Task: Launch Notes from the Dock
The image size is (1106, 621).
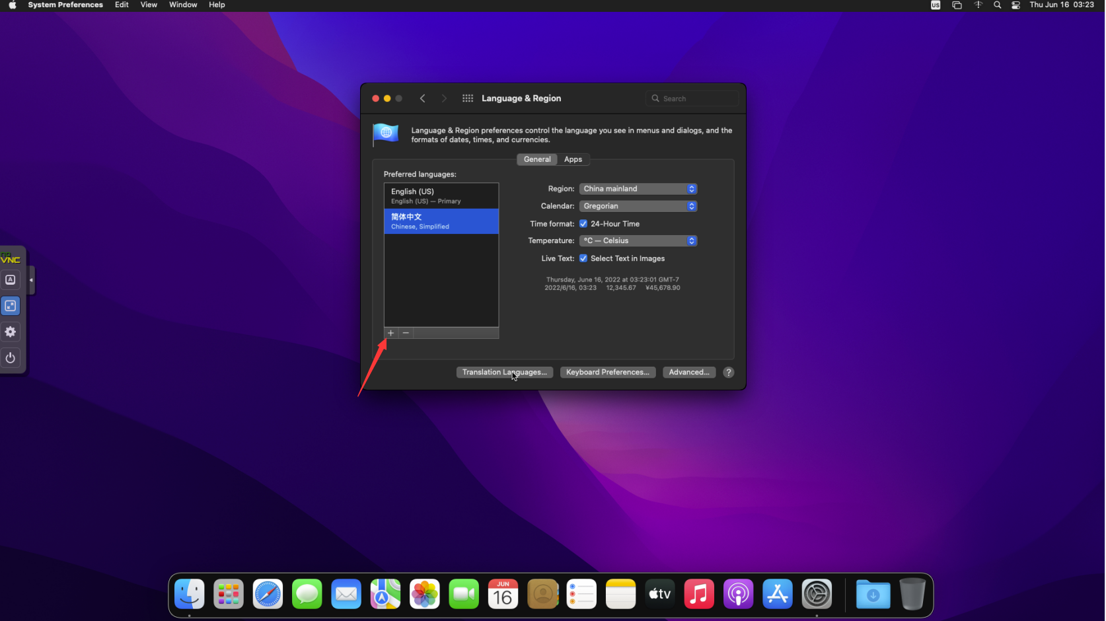Action: point(620,595)
